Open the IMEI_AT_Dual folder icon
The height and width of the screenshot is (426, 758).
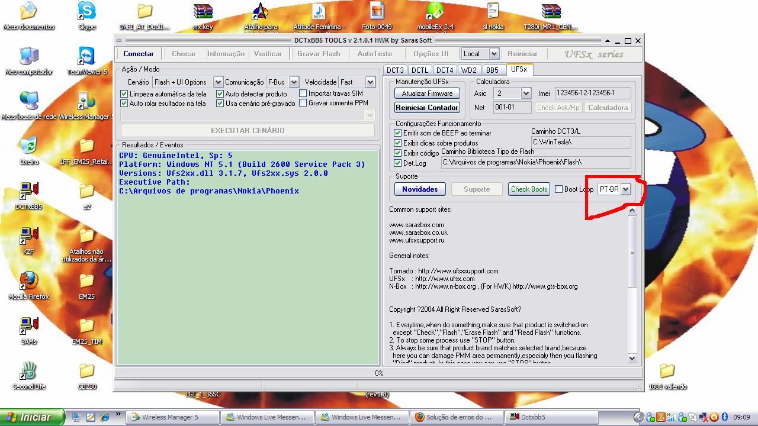coord(144,15)
